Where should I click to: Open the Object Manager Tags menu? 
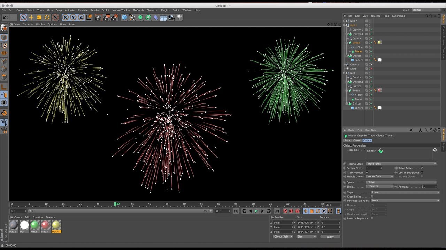(x=386, y=16)
